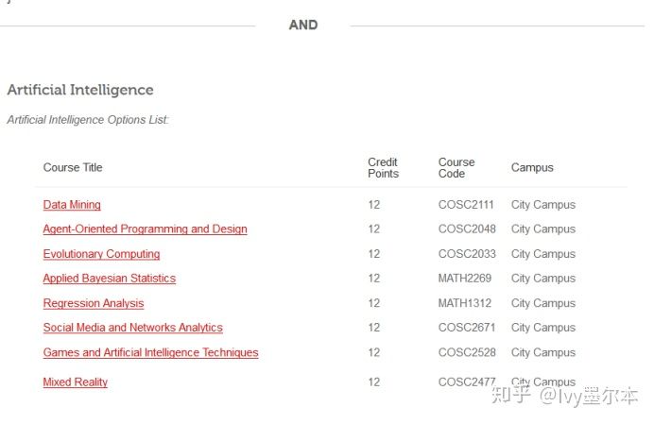Click the Artificial Intelligence Options List text
Image resolution: width=654 pixels, height=424 pixels.
point(88,120)
